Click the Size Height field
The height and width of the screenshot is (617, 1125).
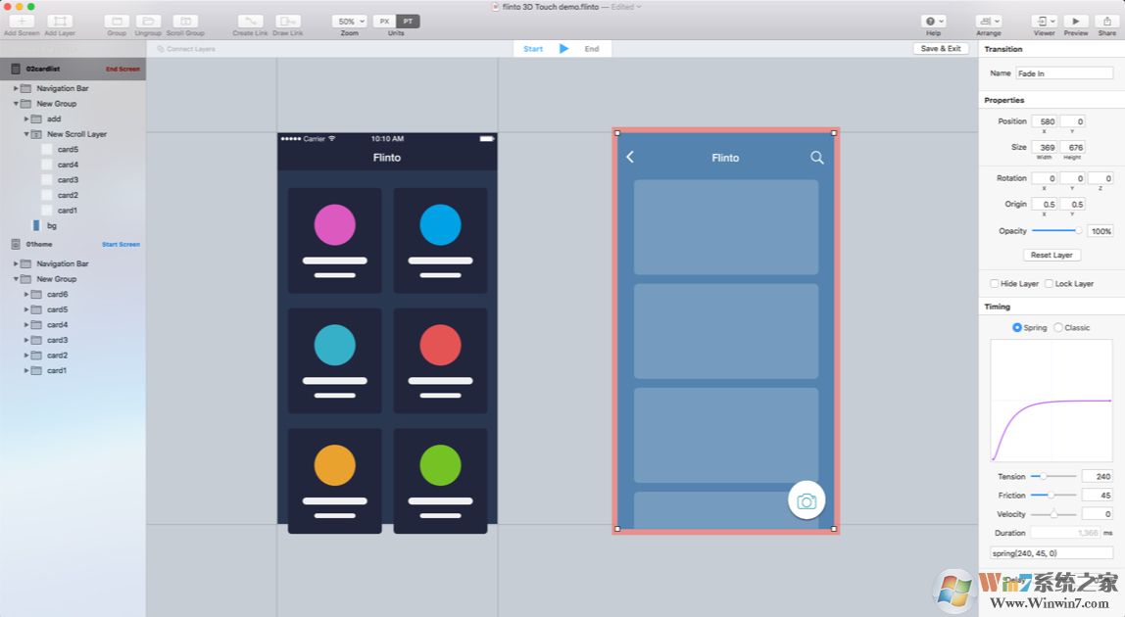(x=1073, y=147)
